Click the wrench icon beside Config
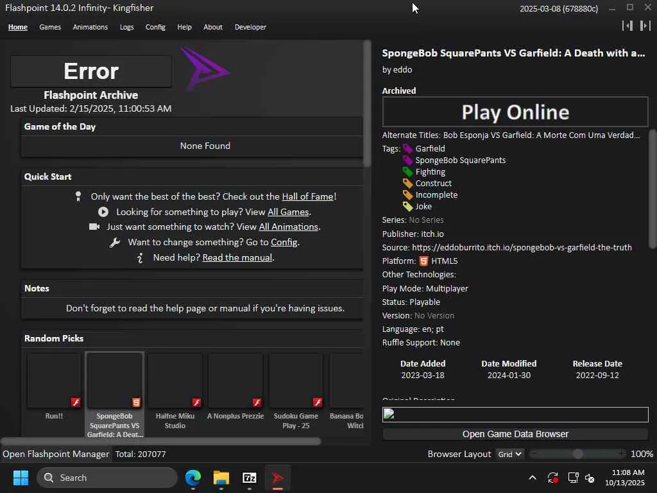Image resolution: width=657 pixels, height=493 pixels. (x=115, y=242)
